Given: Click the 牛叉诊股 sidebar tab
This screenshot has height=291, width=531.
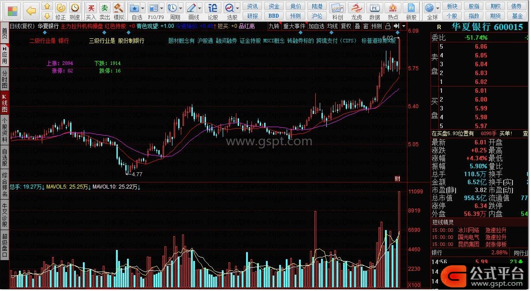Looking at the screenshot, I should click(x=4, y=214).
